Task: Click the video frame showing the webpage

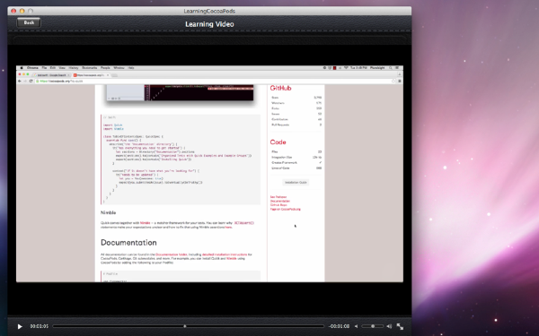Action: [209, 174]
